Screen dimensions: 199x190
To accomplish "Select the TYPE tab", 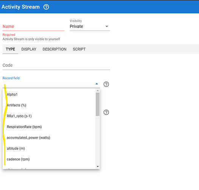I will (11, 49).
